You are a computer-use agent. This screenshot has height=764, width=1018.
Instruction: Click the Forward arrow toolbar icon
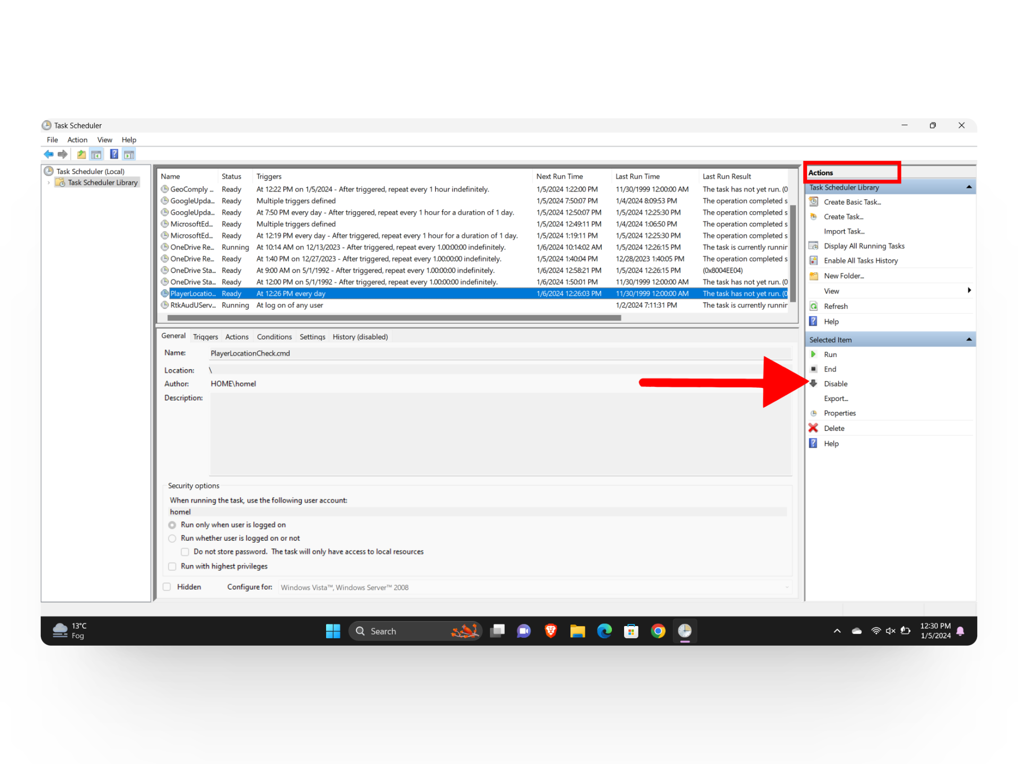pos(63,154)
